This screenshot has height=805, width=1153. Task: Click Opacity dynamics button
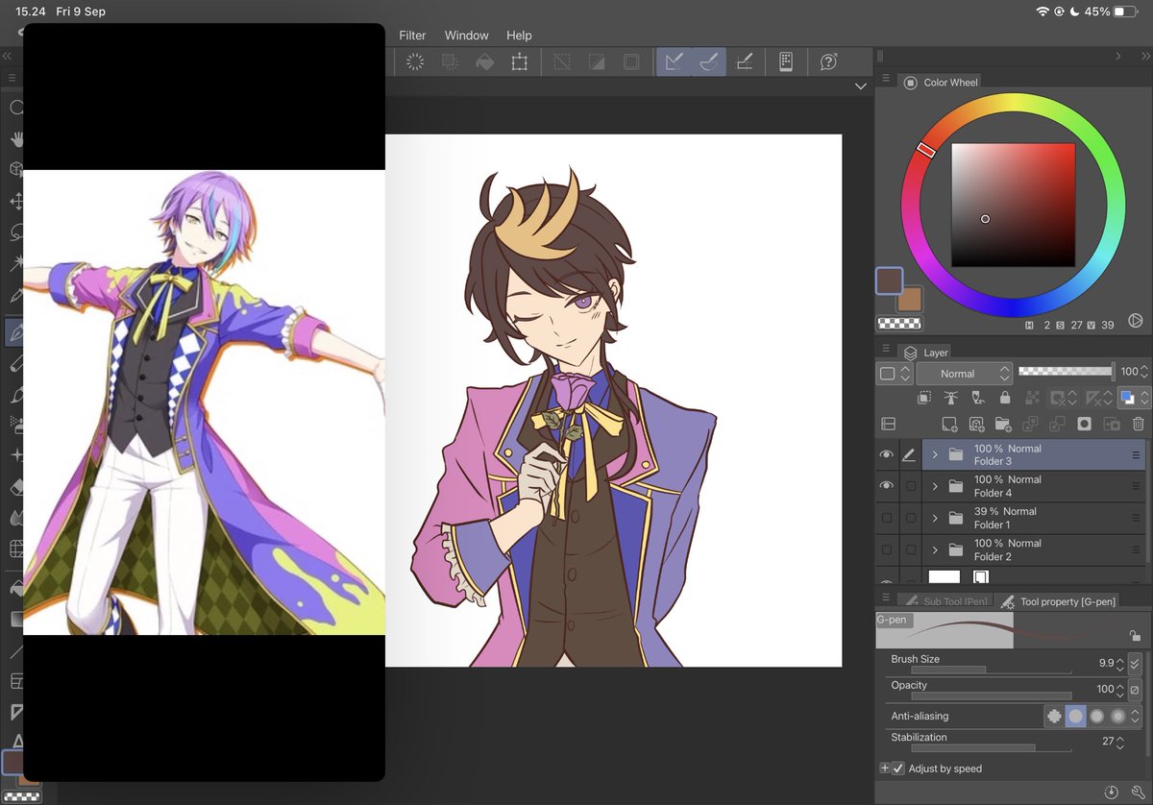(x=1135, y=690)
